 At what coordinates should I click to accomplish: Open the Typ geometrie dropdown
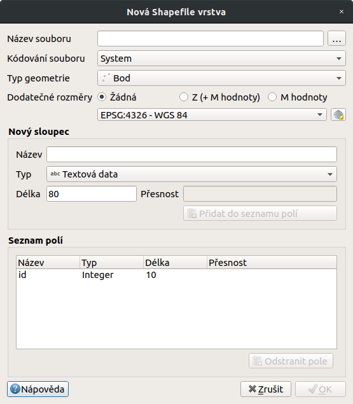(x=221, y=78)
